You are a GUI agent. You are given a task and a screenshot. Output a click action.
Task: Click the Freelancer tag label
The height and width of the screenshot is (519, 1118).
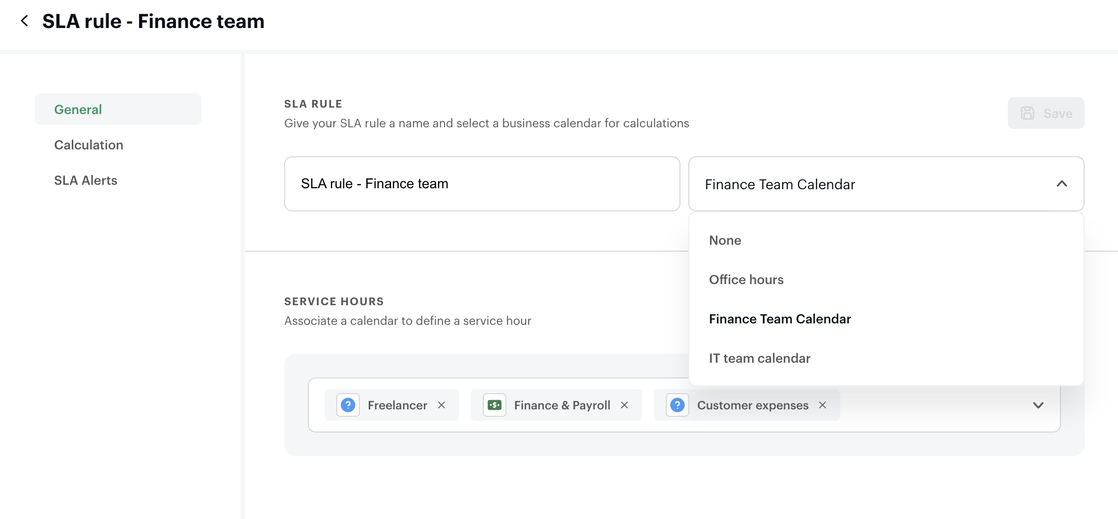pos(397,405)
